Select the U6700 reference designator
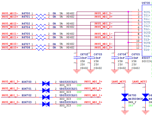 (146, 3)
